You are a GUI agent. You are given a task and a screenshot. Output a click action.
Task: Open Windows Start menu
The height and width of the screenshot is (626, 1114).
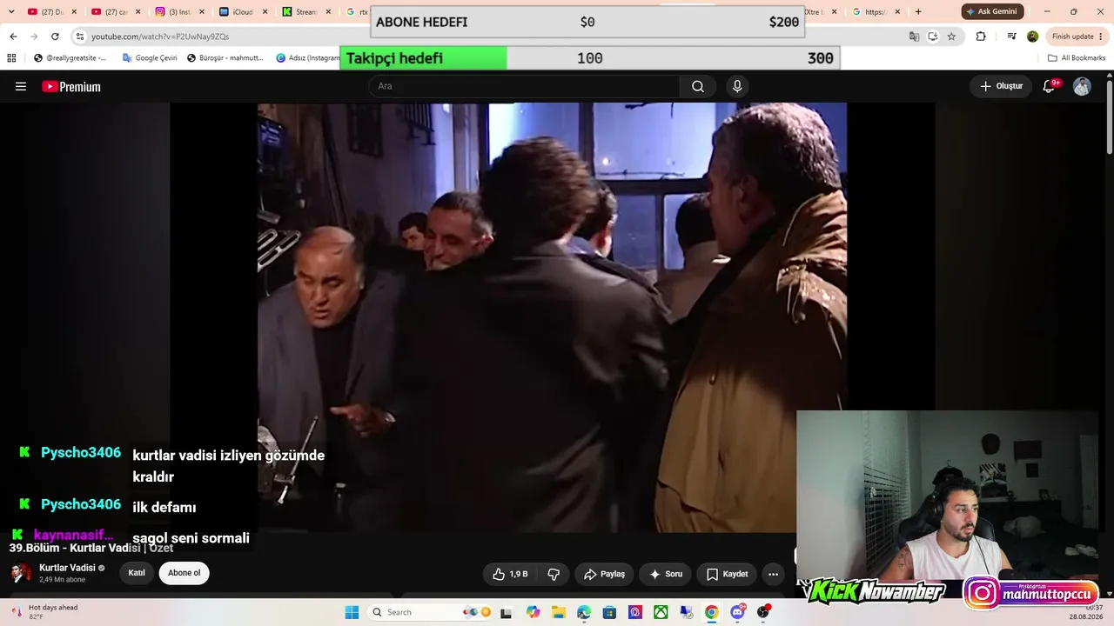(x=352, y=612)
